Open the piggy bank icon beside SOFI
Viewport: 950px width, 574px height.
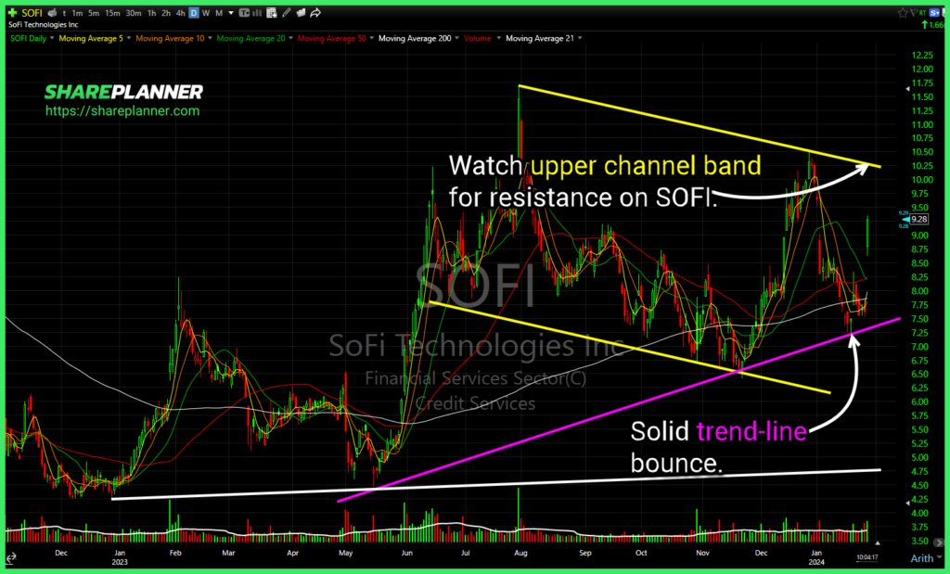pyautogui.click(x=52, y=13)
